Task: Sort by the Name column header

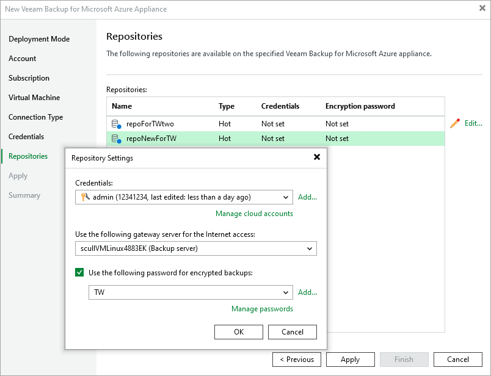Action: click(x=122, y=106)
